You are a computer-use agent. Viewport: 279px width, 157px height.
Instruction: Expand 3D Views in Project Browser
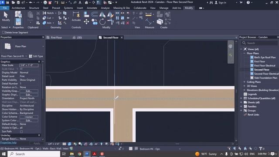(x=244, y=86)
